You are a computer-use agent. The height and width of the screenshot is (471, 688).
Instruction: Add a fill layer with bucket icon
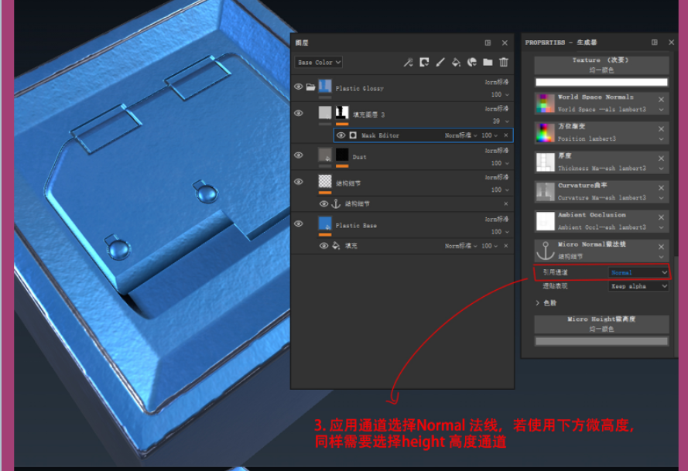coord(456,63)
